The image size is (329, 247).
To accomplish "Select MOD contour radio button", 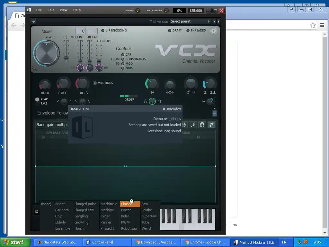I will (x=123, y=64).
